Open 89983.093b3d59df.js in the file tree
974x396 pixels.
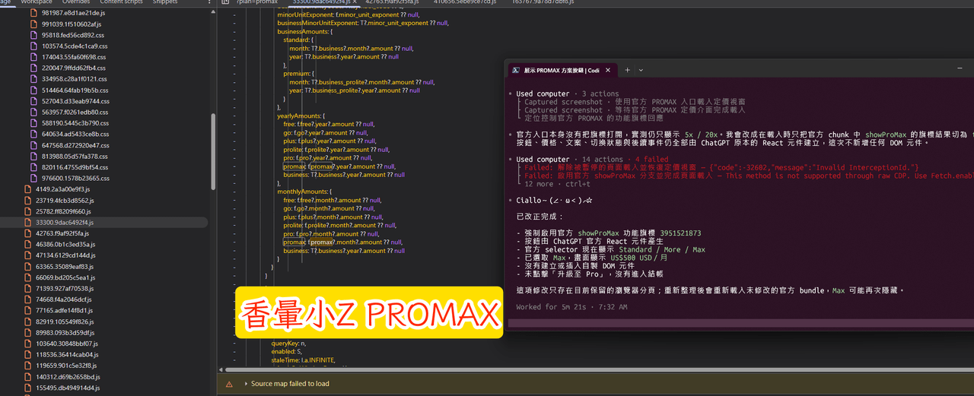point(66,333)
